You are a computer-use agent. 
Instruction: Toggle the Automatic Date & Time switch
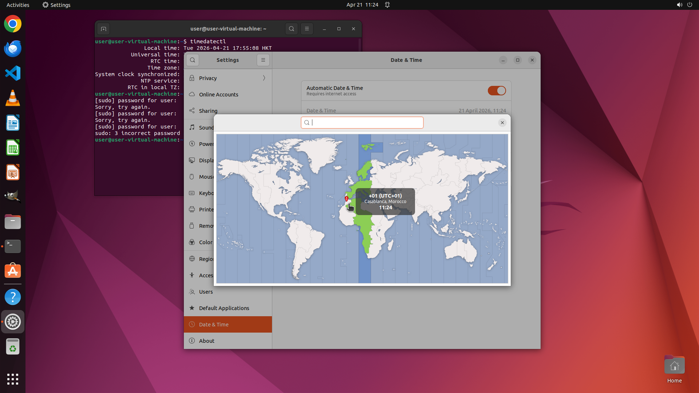[x=497, y=91]
